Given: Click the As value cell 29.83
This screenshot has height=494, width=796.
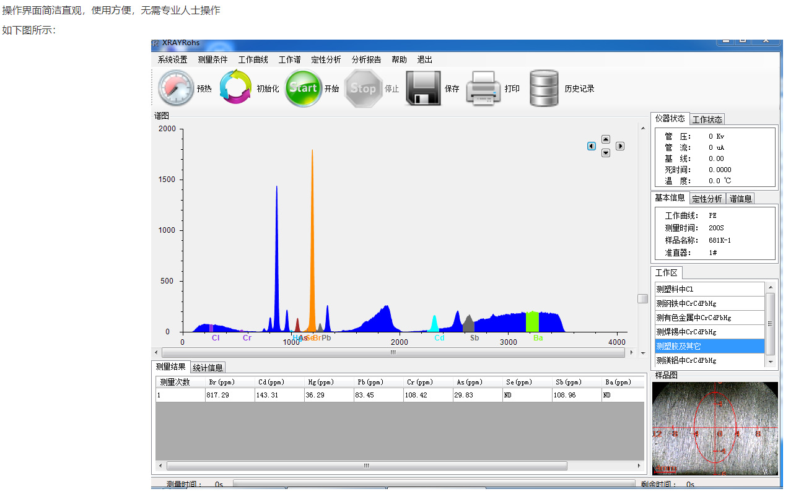Looking at the screenshot, I should point(478,395).
